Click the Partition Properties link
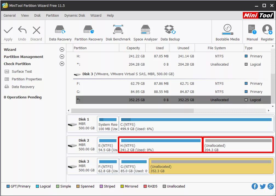The image size is (276, 196). click(x=27, y=79)
